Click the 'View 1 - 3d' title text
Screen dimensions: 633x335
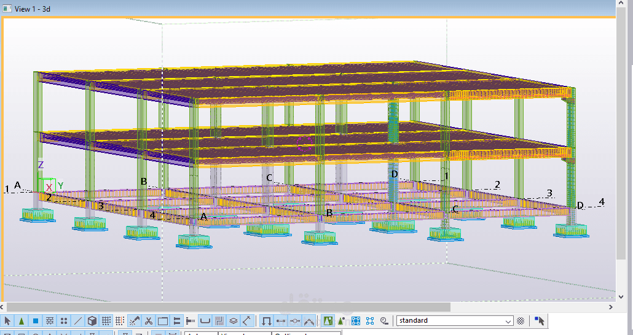(33, 9)
